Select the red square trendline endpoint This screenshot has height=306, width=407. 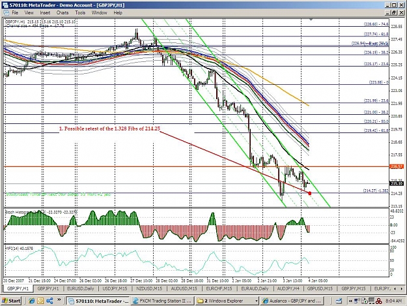point(310,193)
